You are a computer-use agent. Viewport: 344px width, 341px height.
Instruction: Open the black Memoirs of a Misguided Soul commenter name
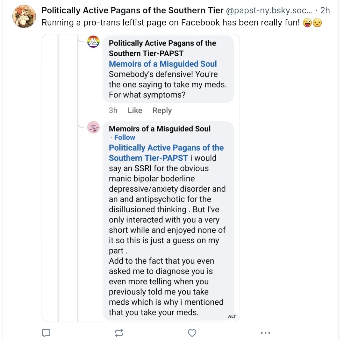point(160,129)
